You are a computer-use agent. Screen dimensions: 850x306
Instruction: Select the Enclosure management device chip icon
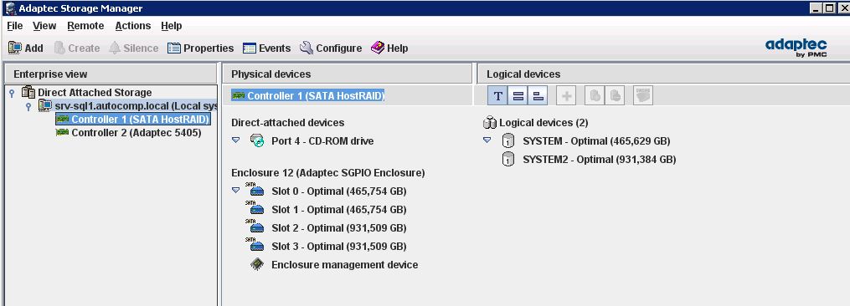(257, 264)
